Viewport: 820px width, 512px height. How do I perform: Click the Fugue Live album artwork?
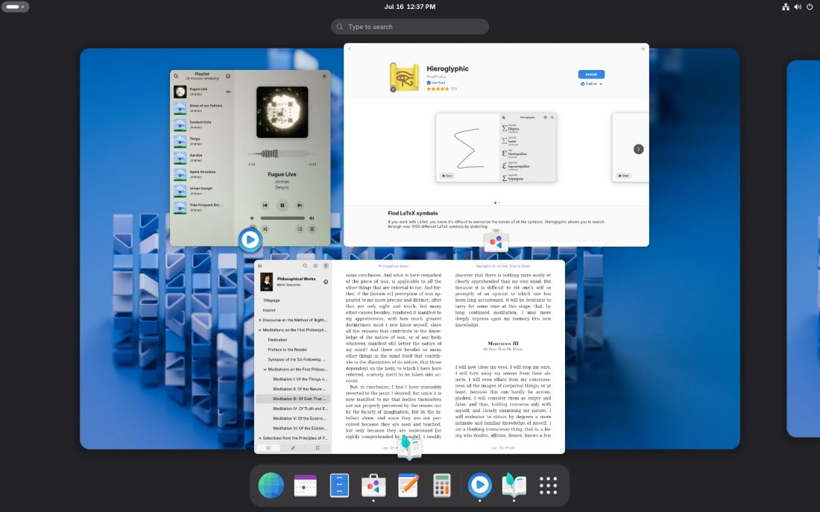click(283, 113)
